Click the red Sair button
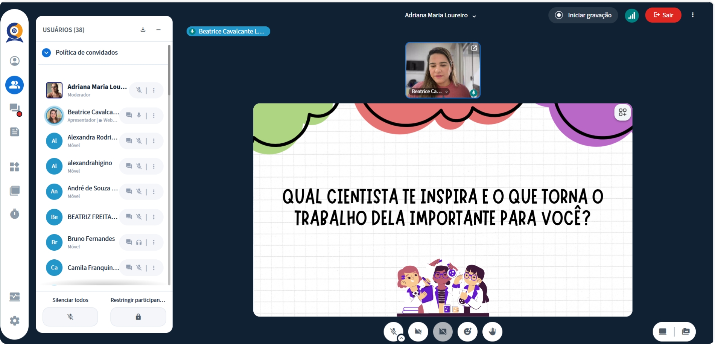 pyautogui.click(x=663, y=15)
